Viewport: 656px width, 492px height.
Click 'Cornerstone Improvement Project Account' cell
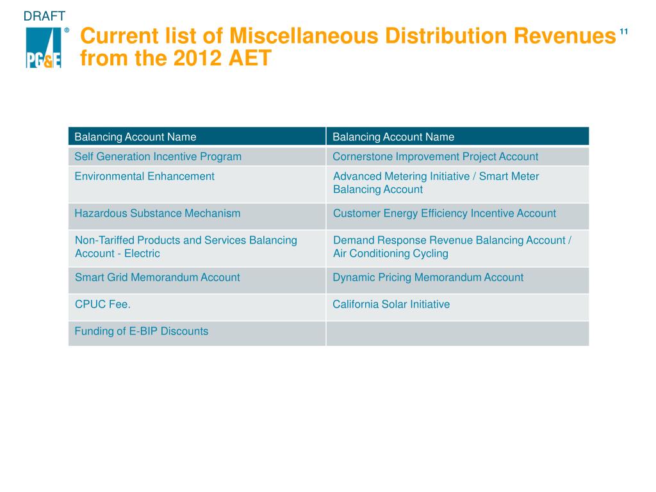tap(457, 156)
